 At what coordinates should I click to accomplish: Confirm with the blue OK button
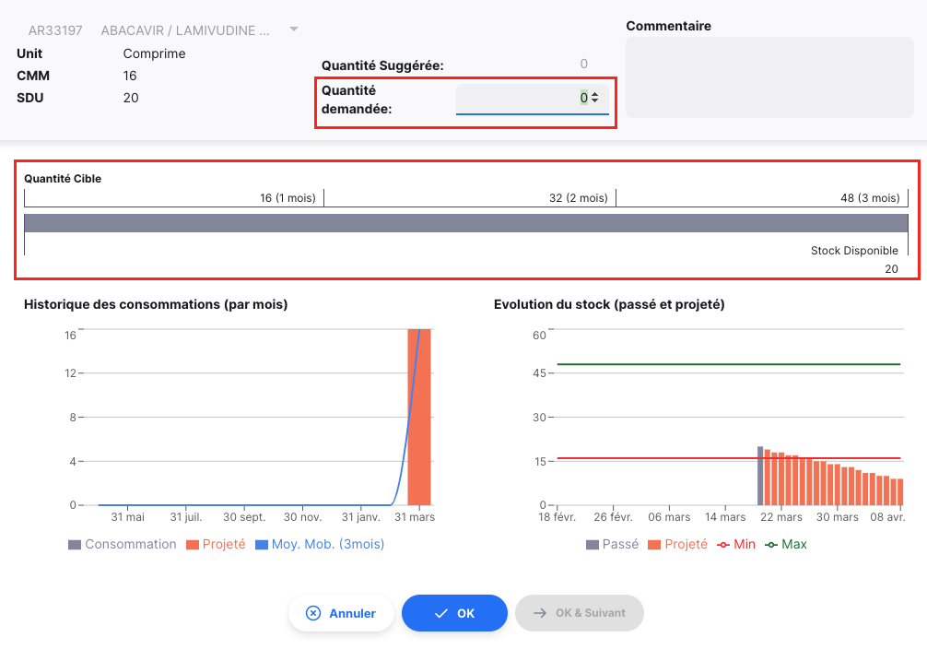(454, 613)
